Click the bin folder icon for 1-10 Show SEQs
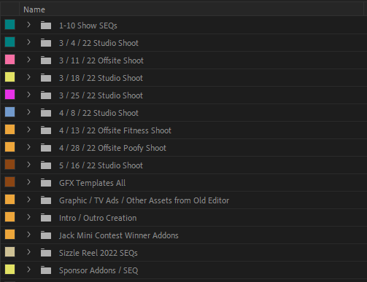 click(46, 26)
